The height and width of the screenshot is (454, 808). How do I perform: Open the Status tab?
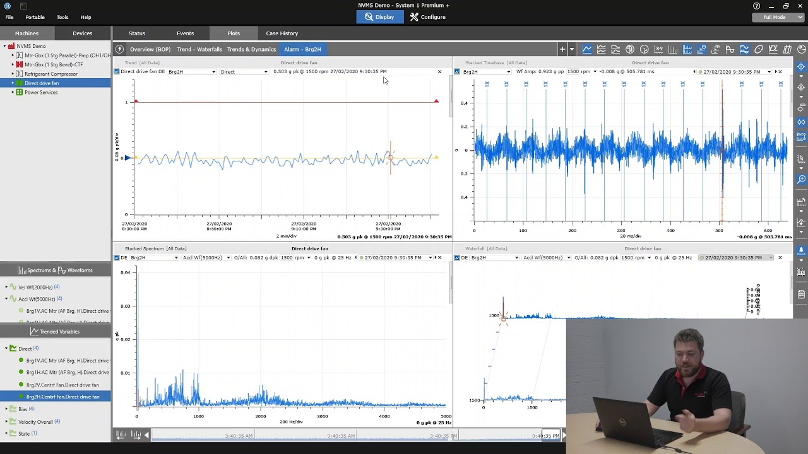[x=137, y=33]
